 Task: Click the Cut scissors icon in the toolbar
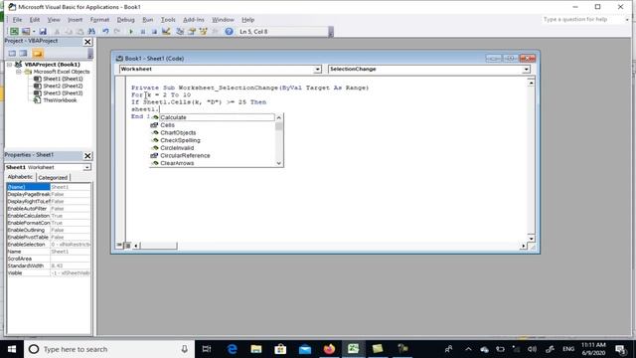click(57, 31)
